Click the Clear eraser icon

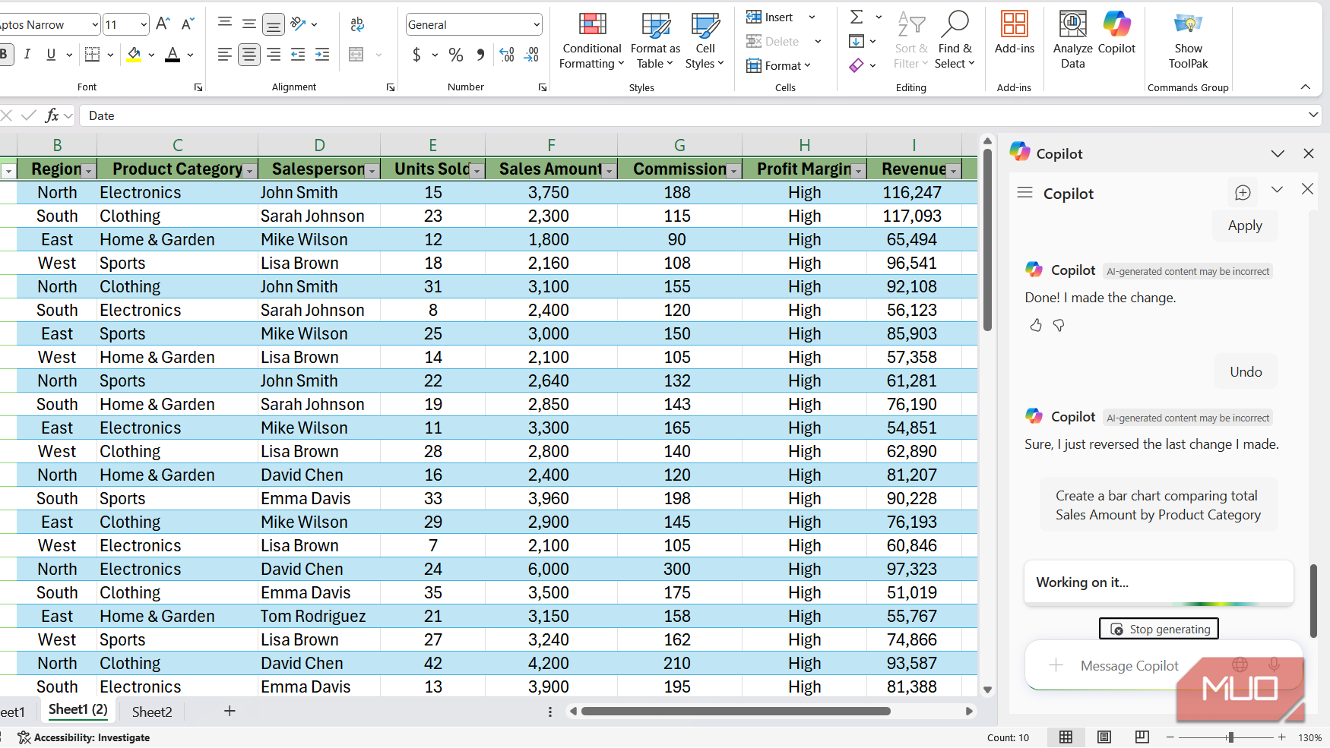(x=857, y=65)
